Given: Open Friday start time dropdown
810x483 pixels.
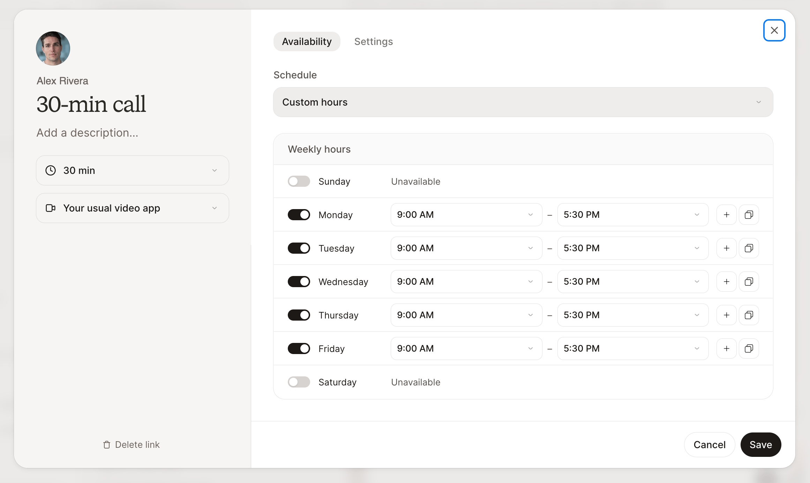Looking at the screenshot, I should coord(466,348).
